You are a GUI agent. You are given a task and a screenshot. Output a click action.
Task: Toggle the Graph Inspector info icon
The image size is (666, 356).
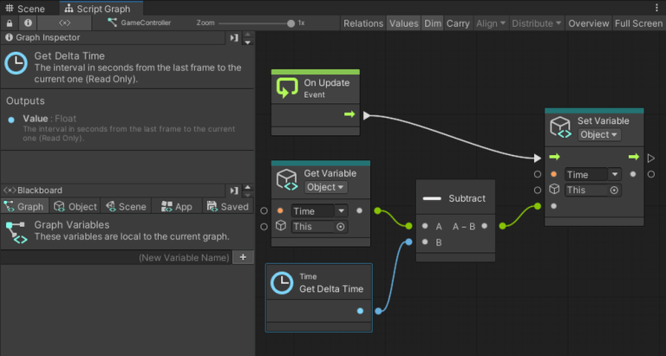(28, 23)
